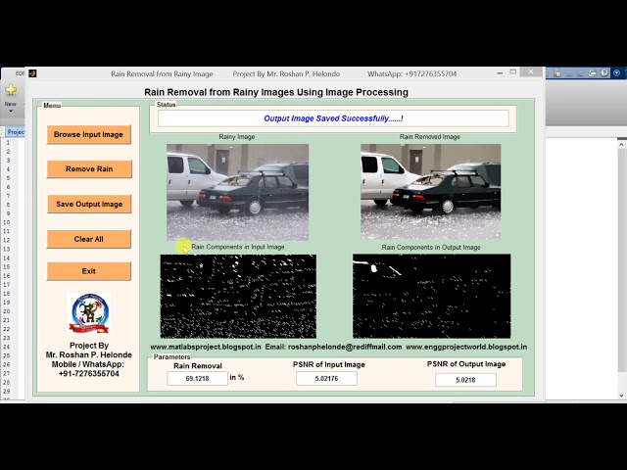The image size is (627, 470).
Task: Click the PSNR of Output Image field 5.0218
Action: tap(465, 380)
